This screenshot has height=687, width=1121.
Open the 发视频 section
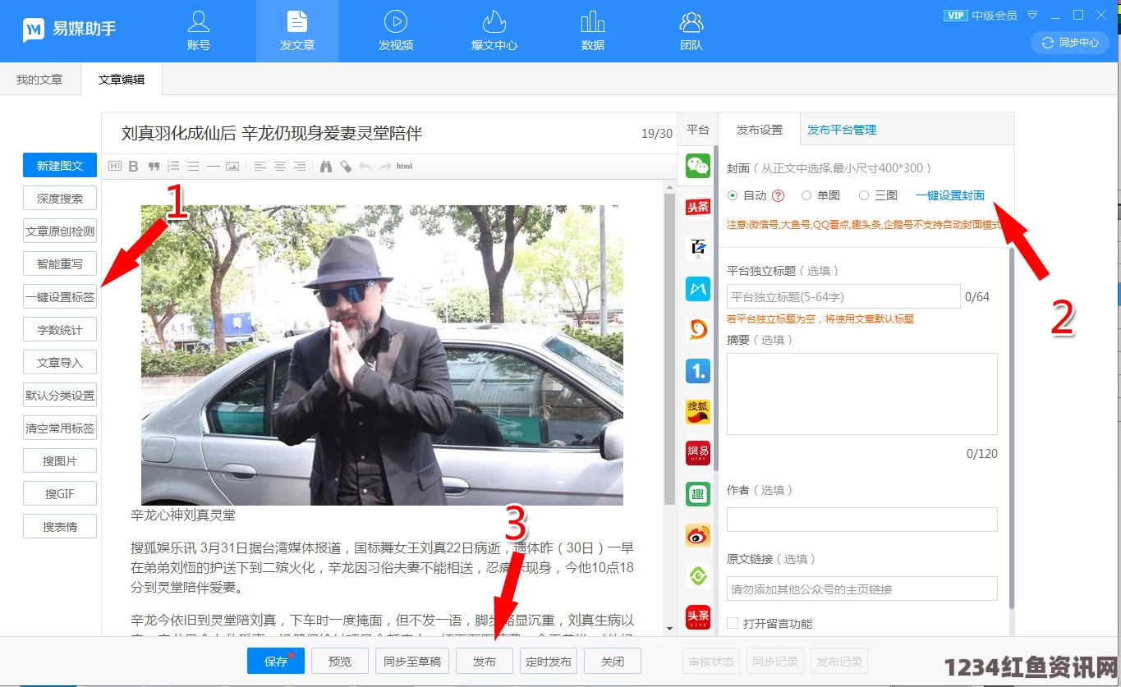pyautogui.click(x=396, y=31)
